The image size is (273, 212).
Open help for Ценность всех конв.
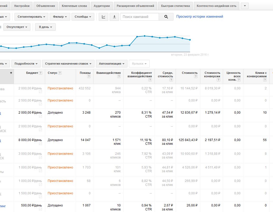[239, 80]
